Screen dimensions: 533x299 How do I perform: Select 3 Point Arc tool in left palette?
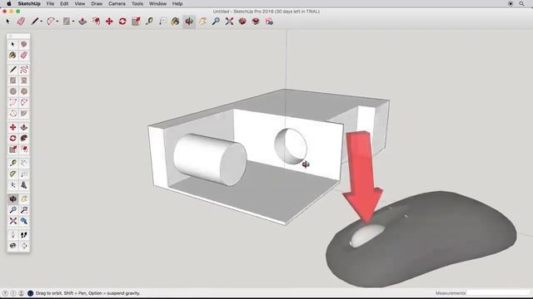pos(13,113)
